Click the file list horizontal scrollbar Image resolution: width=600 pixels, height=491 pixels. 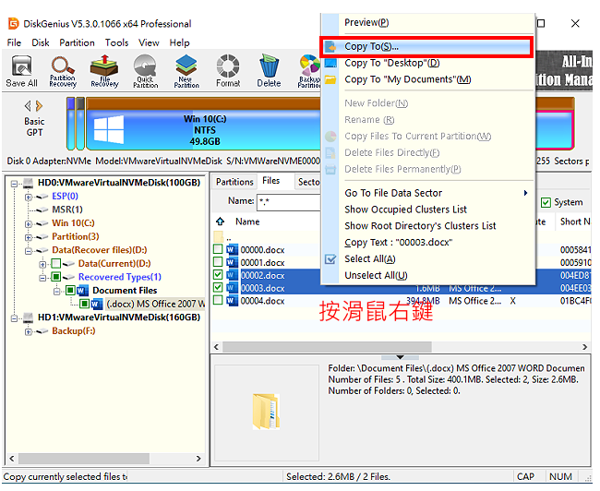point(327,347)
